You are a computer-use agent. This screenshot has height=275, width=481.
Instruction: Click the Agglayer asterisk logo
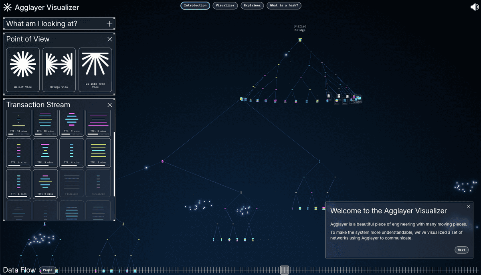(7, 7)
